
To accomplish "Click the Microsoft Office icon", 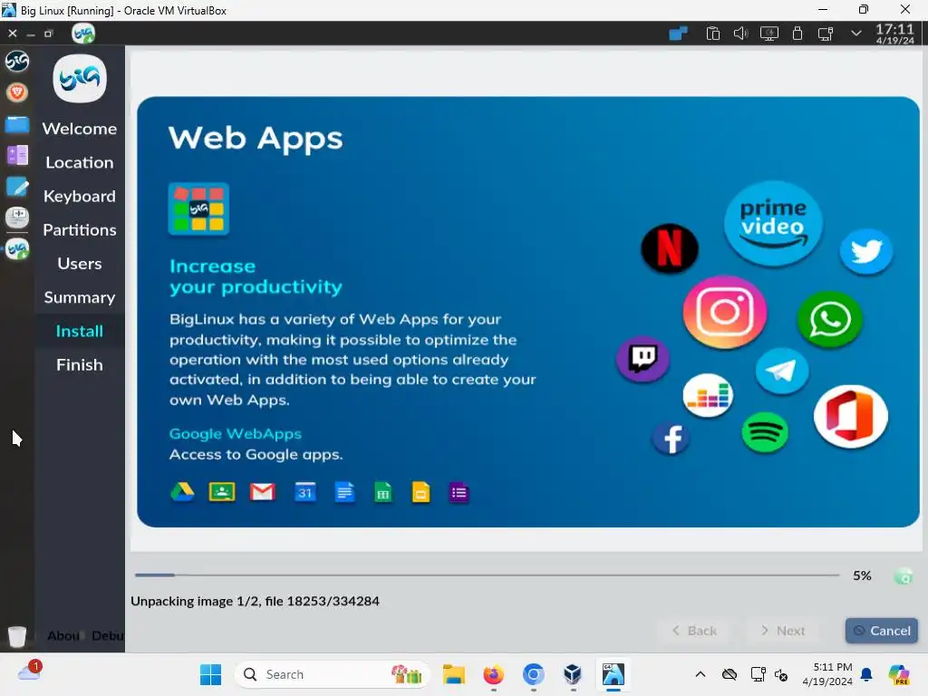I will (x=850, y=416).
